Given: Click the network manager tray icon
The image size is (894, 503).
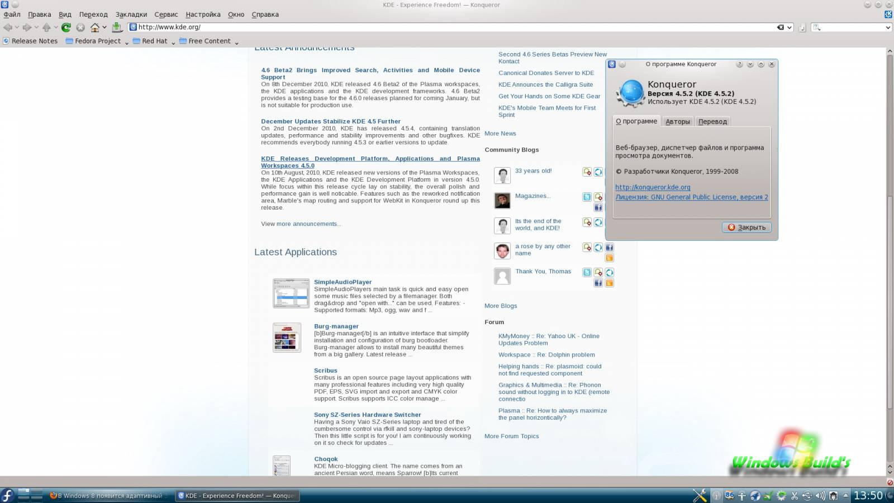Looking at the screenshot, I should pos(833,496).
